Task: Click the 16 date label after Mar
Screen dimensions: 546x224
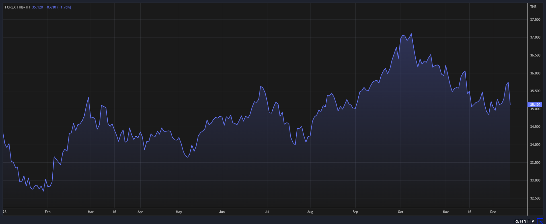Action: point(114,212)
